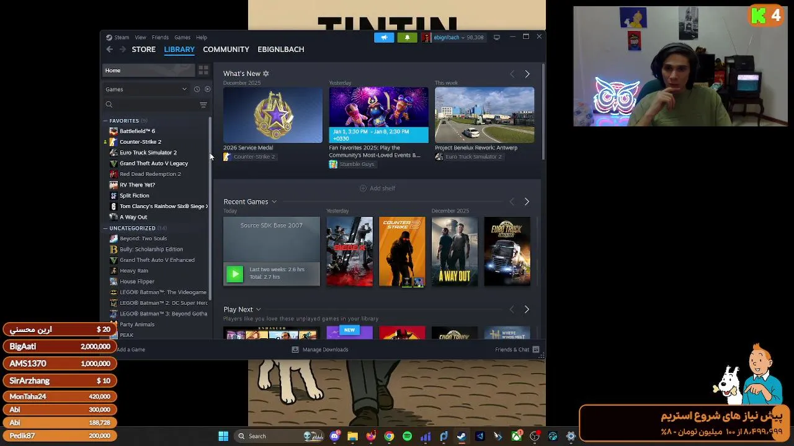This screenshot has height=446, width=794.
Task: Select Battlefield 6 in favorites
Action: click(x=137, y=131)
